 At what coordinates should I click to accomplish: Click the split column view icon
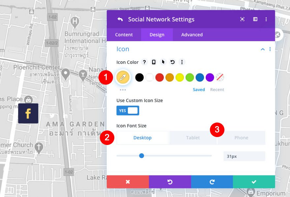pos(255,19)
